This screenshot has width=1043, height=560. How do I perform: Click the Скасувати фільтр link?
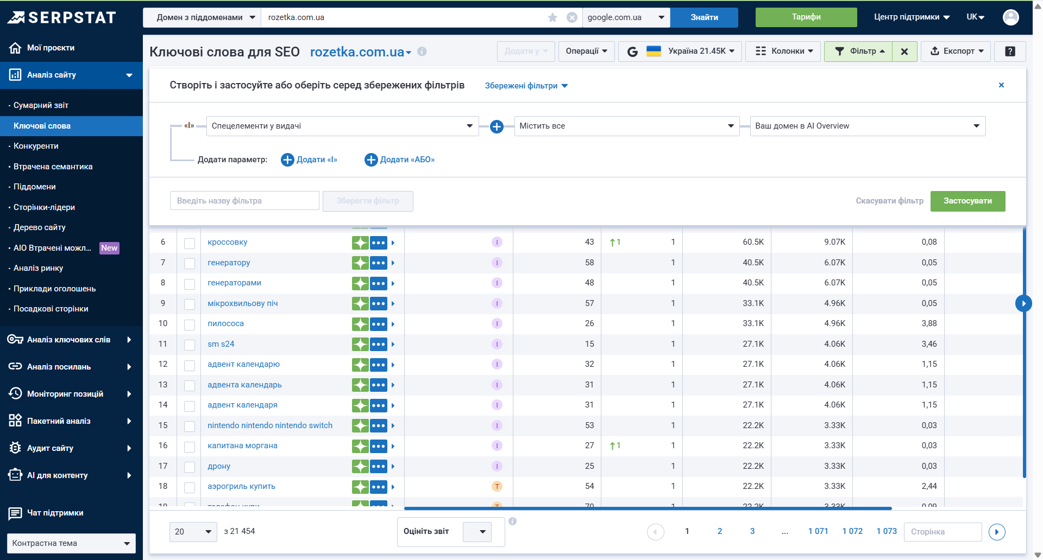pos(889,201)
